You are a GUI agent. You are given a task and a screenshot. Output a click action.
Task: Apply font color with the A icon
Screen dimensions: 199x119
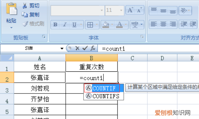pos(119,25)
